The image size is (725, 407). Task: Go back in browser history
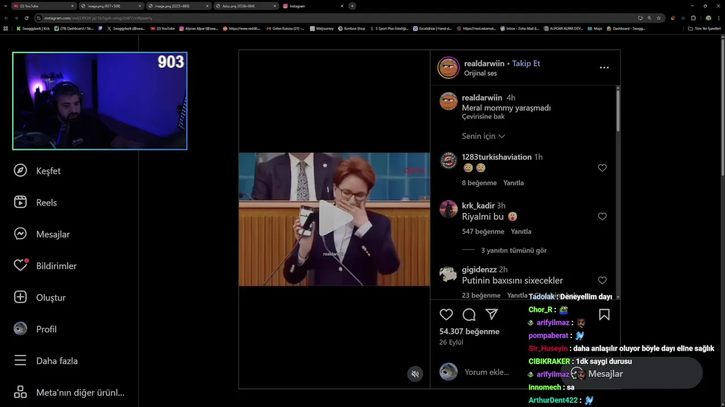click(x=6, y=18)
